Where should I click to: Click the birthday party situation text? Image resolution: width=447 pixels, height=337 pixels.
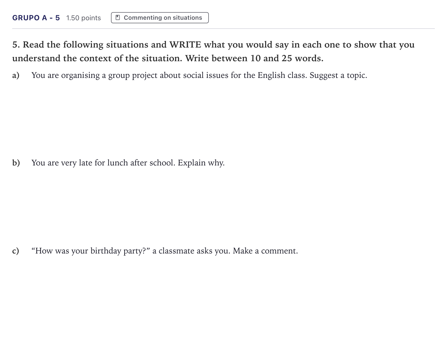(x=165, y=251)
